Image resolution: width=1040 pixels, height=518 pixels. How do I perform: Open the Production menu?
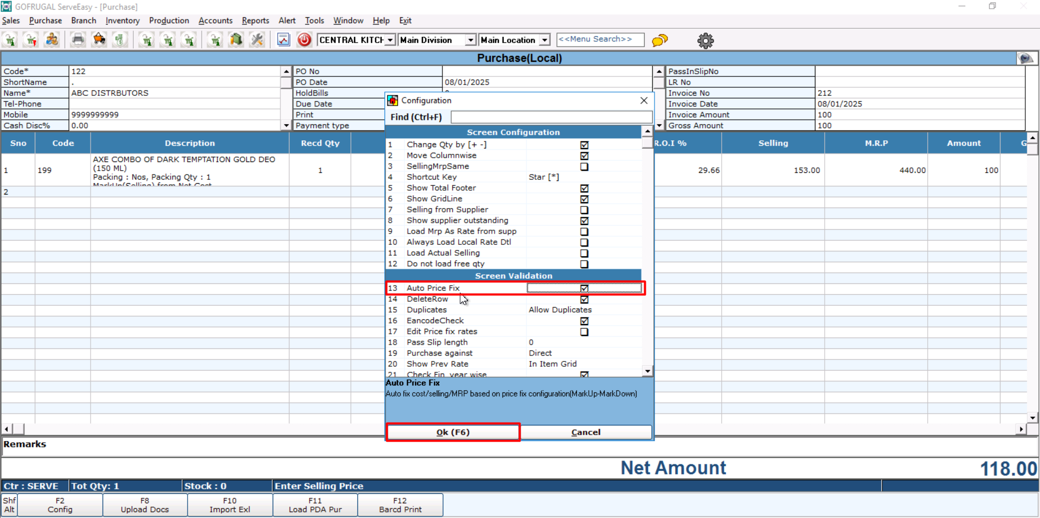tap(169, 21)
